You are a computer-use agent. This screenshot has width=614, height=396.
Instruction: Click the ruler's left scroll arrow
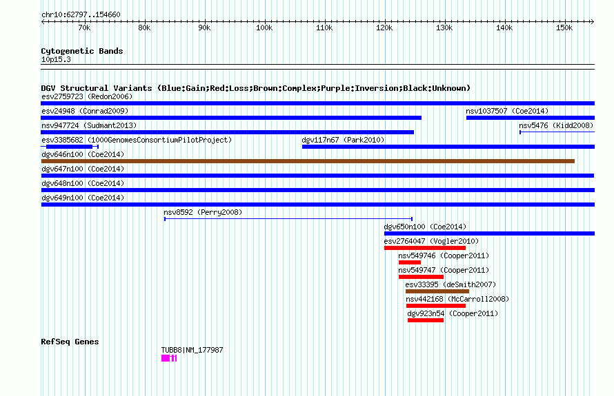[x=43, y=21]
